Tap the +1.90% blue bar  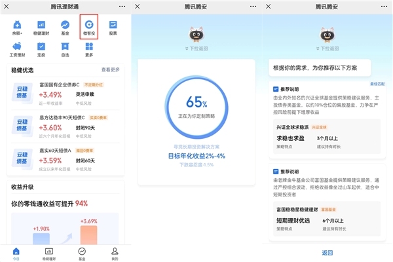[x=41, y=238]
